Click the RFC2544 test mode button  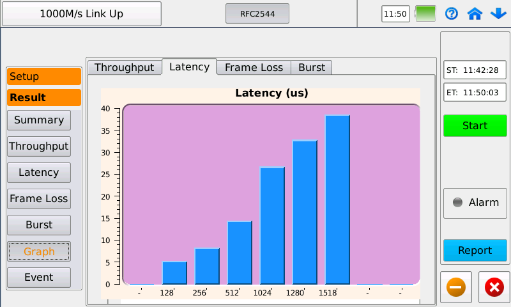pos(257,13)
